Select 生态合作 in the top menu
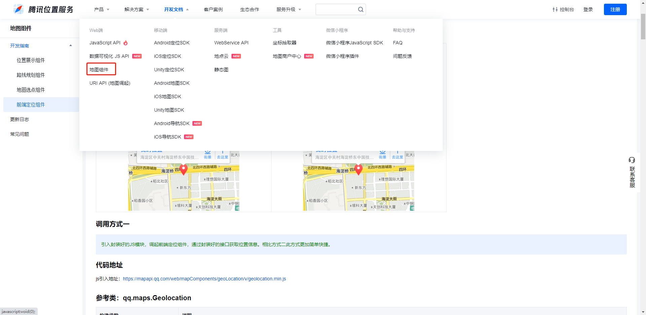Screen dimensions: 646x315 (x=250, y=9)
